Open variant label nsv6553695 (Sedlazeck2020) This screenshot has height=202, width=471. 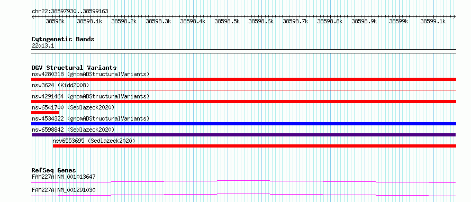(x=94, y=141)
